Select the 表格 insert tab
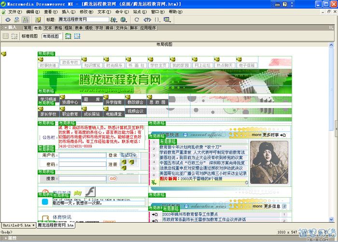338x242 pixels. [x=58, y=28]
